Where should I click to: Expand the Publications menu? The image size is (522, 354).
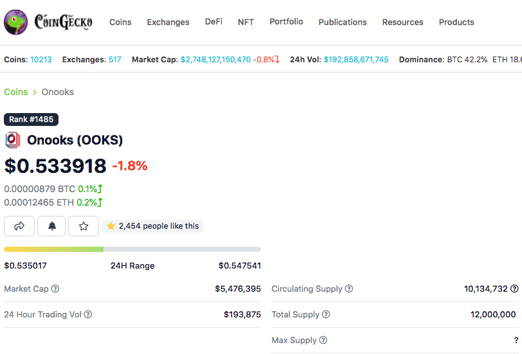click(x=343, y=22)
